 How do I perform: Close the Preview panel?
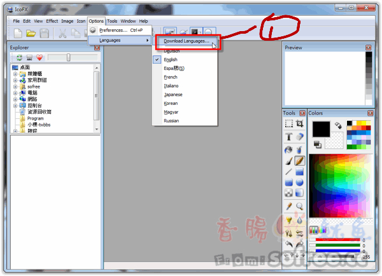369,48
